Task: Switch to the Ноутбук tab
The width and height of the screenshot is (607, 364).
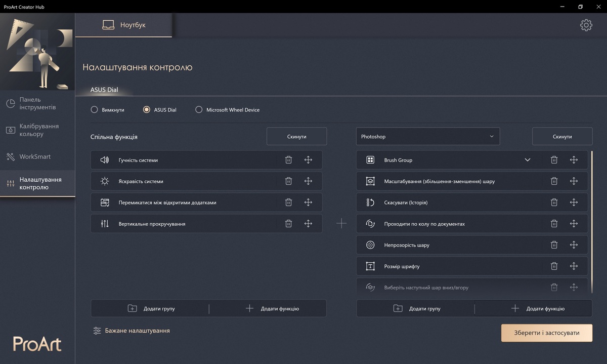Action: [x=124, y=25]
